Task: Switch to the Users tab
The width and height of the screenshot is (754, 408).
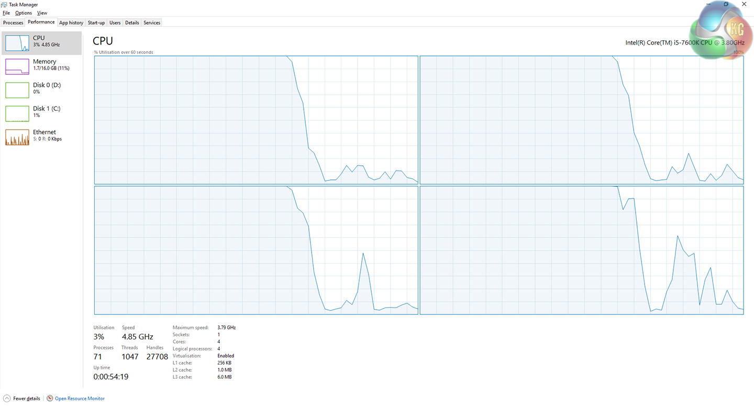Action: click(115, 22)
